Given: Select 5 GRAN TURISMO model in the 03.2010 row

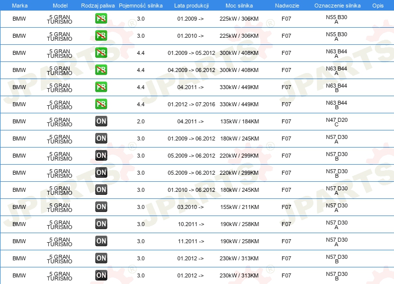Looking at the screenshot, I should [x=59, y=207].
